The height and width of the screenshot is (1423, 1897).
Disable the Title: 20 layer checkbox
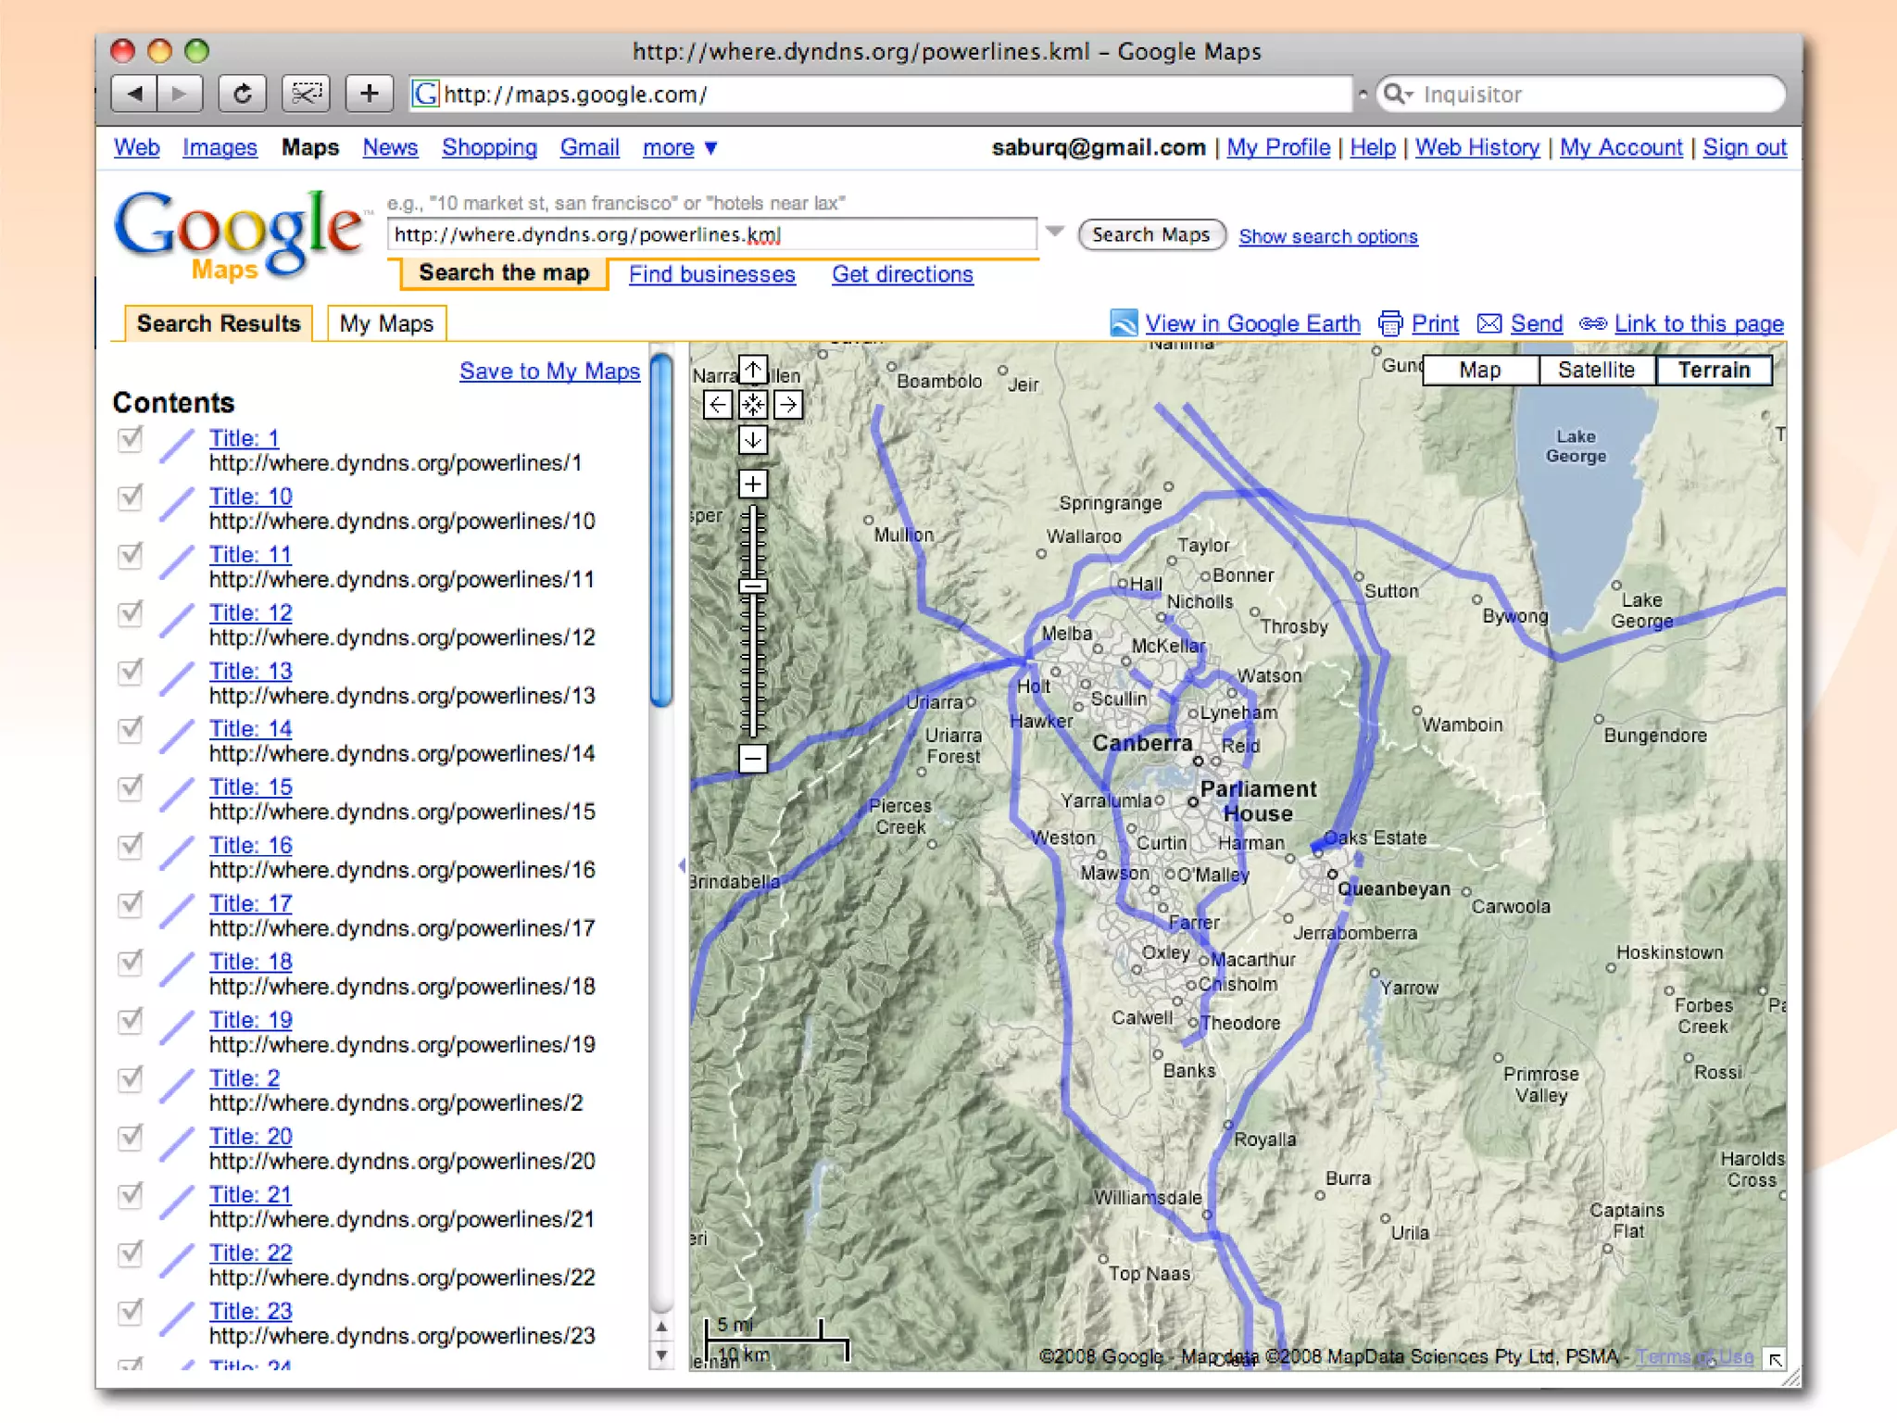[131, 1137]
